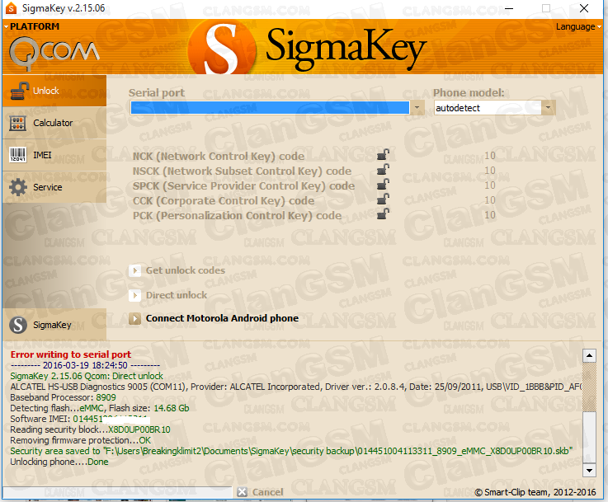The image size is (608, 502).
Task: Click the arrow icon beside Get unlock codes
Action: point(134,270)
